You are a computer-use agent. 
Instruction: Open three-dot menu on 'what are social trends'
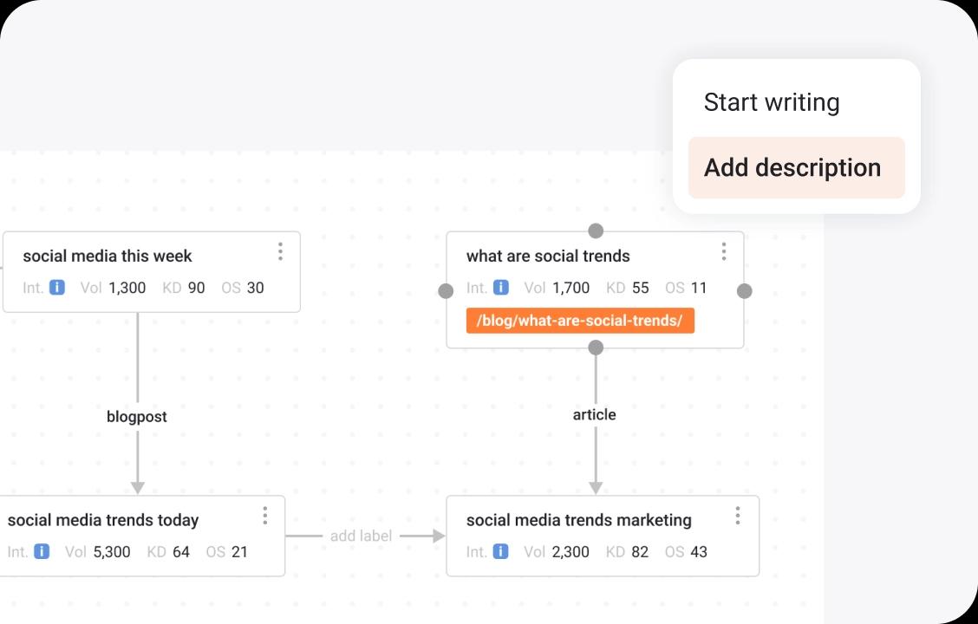click(x=724, y=251)
